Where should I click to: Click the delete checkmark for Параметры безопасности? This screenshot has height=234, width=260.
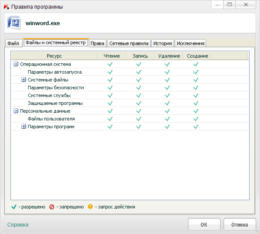[x=167, y=88]
